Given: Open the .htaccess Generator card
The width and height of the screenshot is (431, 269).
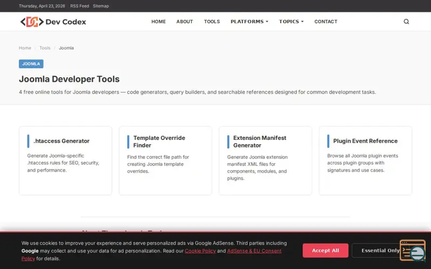Looking at the screenshot, I should click(65, 160).
